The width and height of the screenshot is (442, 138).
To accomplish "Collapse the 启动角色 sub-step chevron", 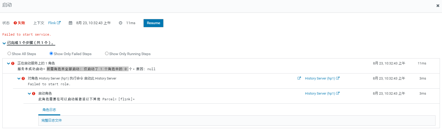I will tap(29, 94).
